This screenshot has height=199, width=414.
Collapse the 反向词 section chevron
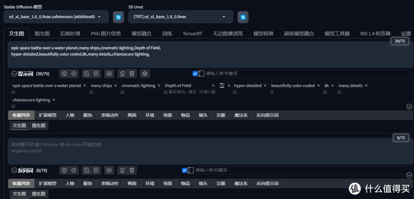pos(14,170)
